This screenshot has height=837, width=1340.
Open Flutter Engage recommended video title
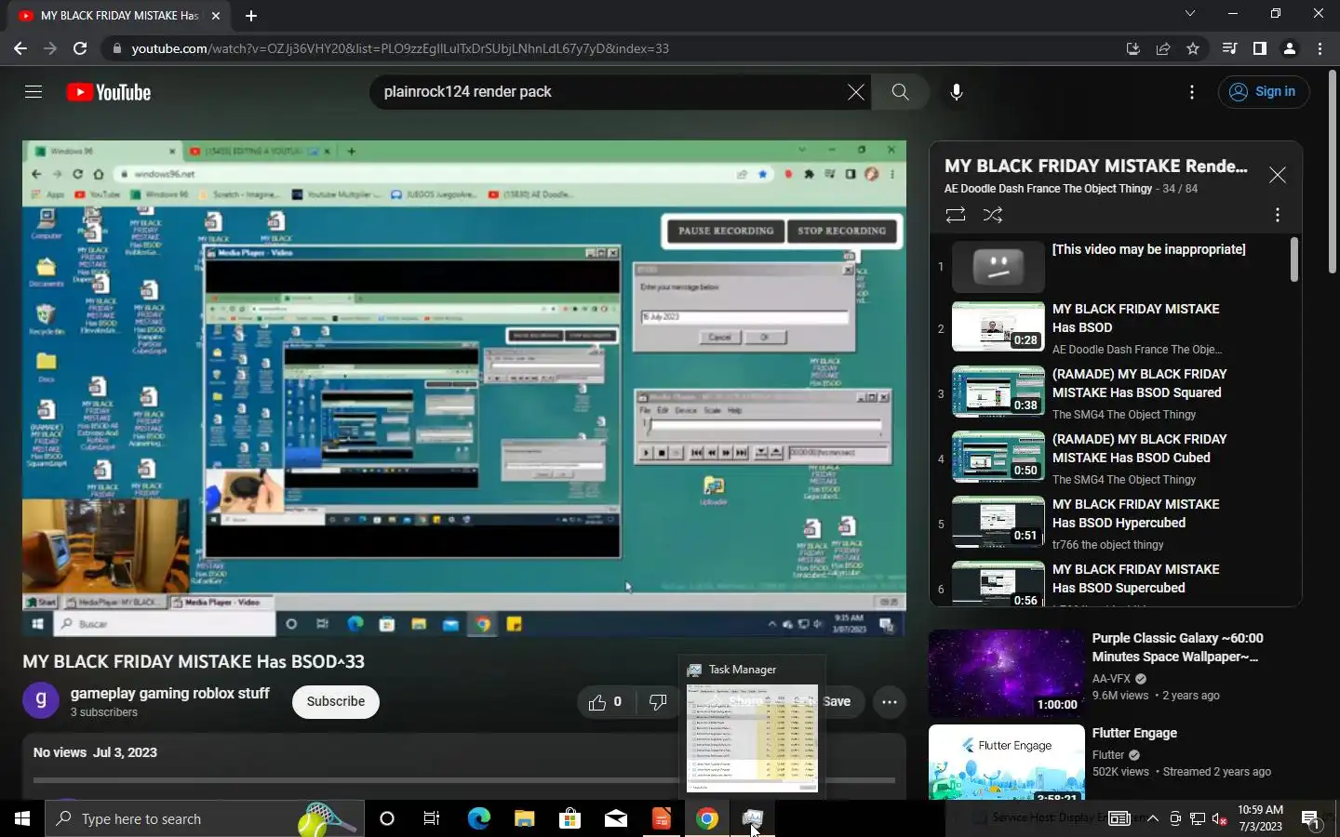pos(1134,733)
